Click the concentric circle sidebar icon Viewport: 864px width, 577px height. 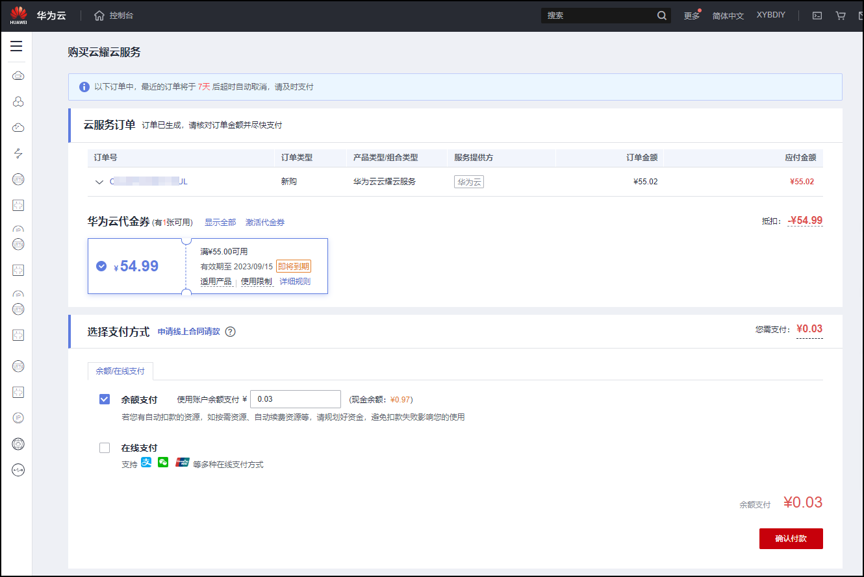coord(18,444)
